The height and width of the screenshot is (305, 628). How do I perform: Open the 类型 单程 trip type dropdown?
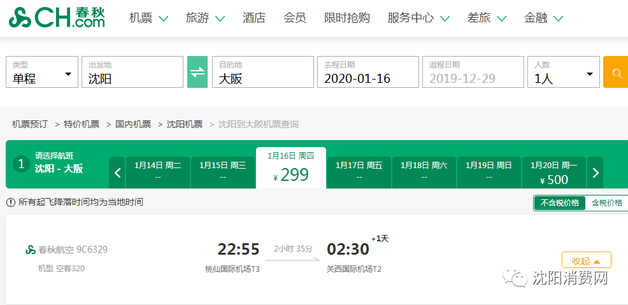point(42,73)
